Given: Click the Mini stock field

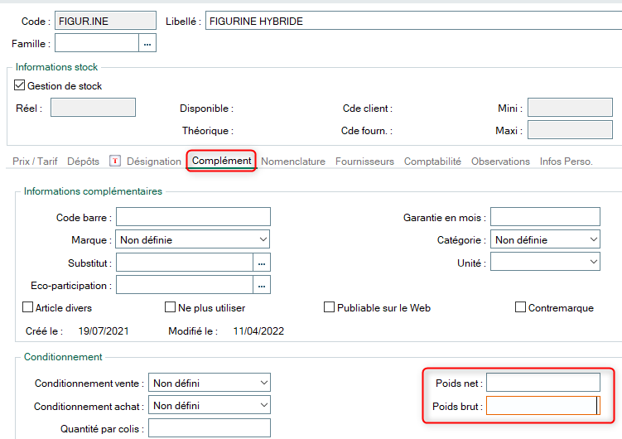Looking at the screenshot, I should [x=570, y=108].
